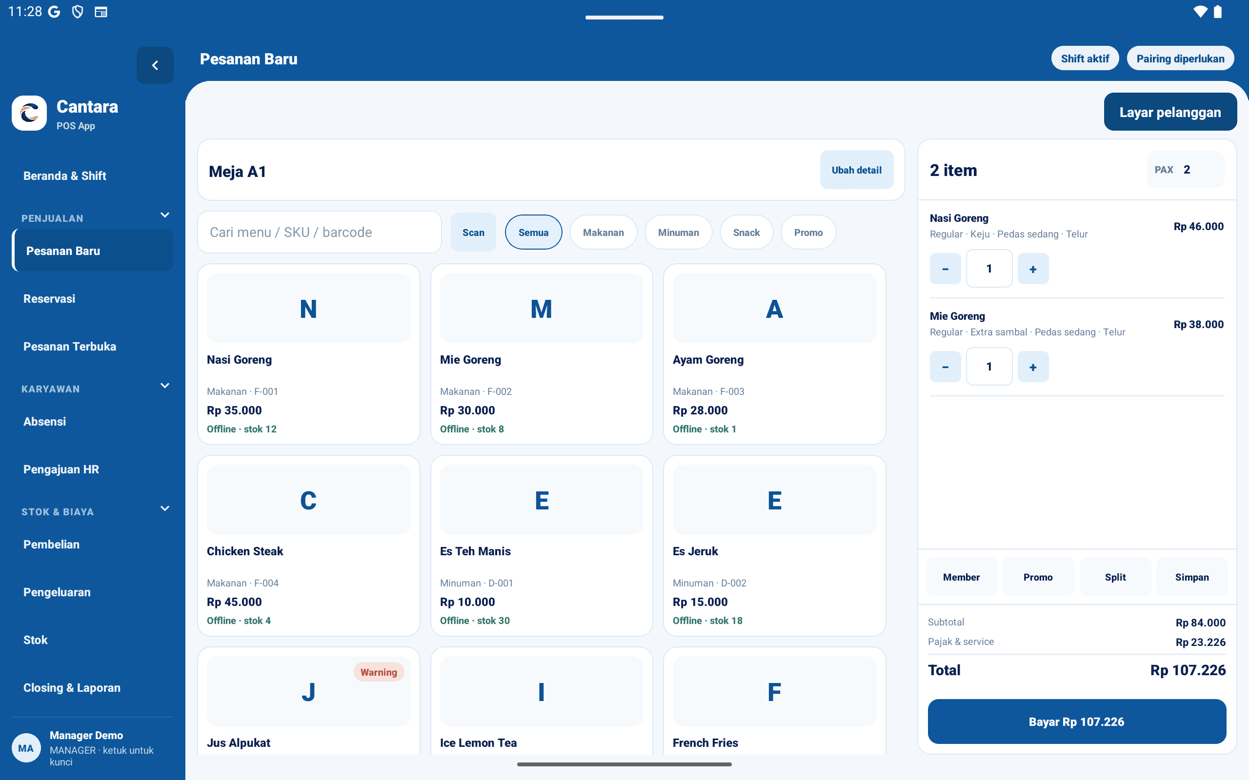Image resolution: width=1249 pixels, height=780 pixels.
Task: Open Beranda & Shift in sidebar
Action: [93, 176]
